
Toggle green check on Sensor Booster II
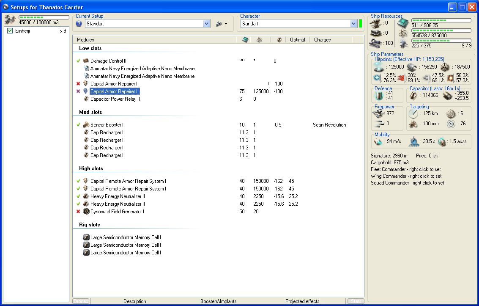(78, 124)
